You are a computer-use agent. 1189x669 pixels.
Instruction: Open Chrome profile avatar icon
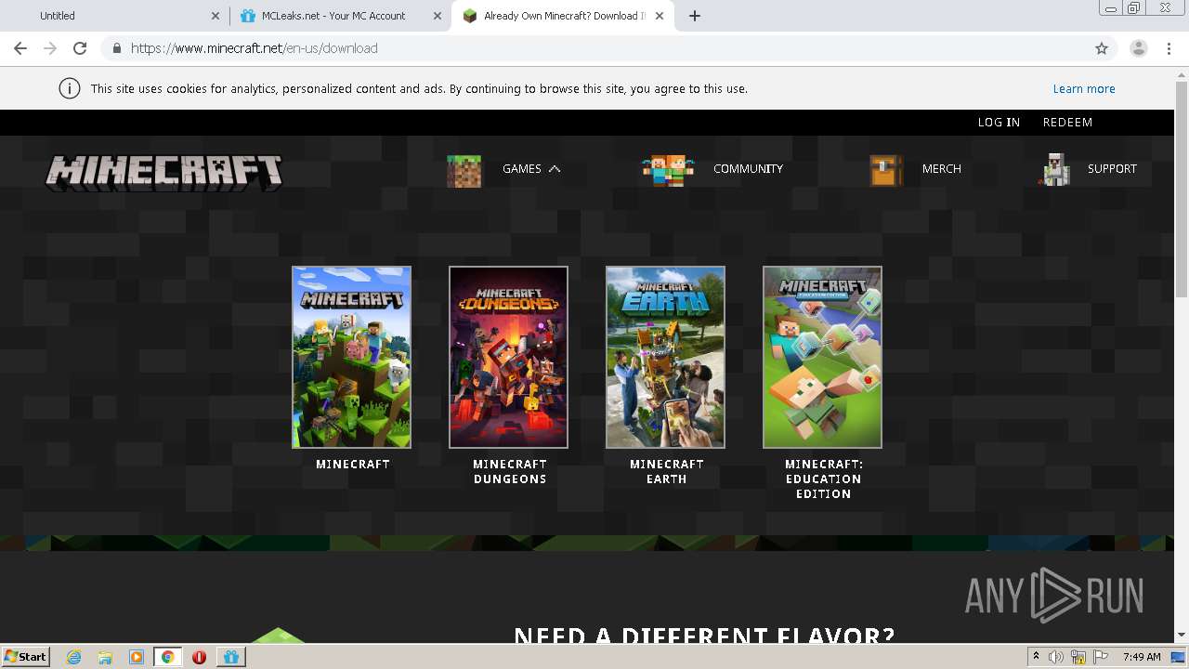click(1138, 48)
